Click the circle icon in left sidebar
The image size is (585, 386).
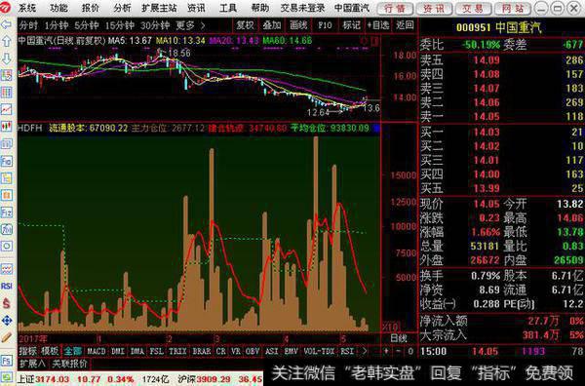tap(7, 247)
